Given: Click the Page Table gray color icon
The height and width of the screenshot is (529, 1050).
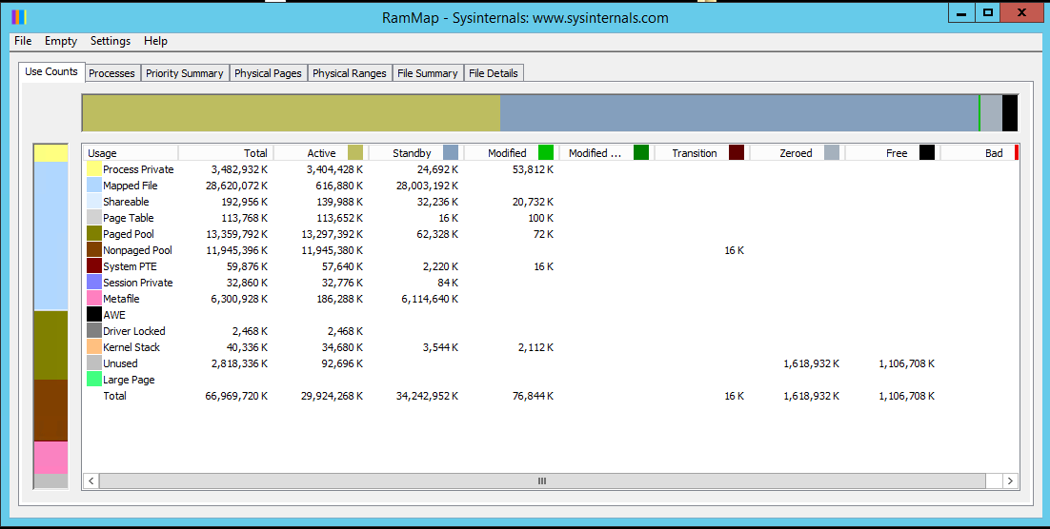Looking at the screenshot, I should 93,218.
